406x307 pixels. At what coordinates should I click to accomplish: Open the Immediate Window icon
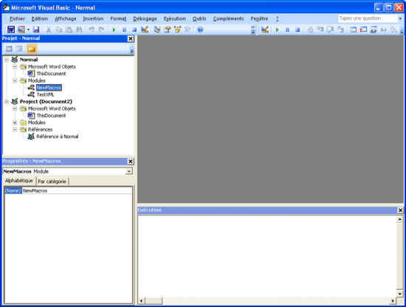pyautogui.click(x=363, y=30)
